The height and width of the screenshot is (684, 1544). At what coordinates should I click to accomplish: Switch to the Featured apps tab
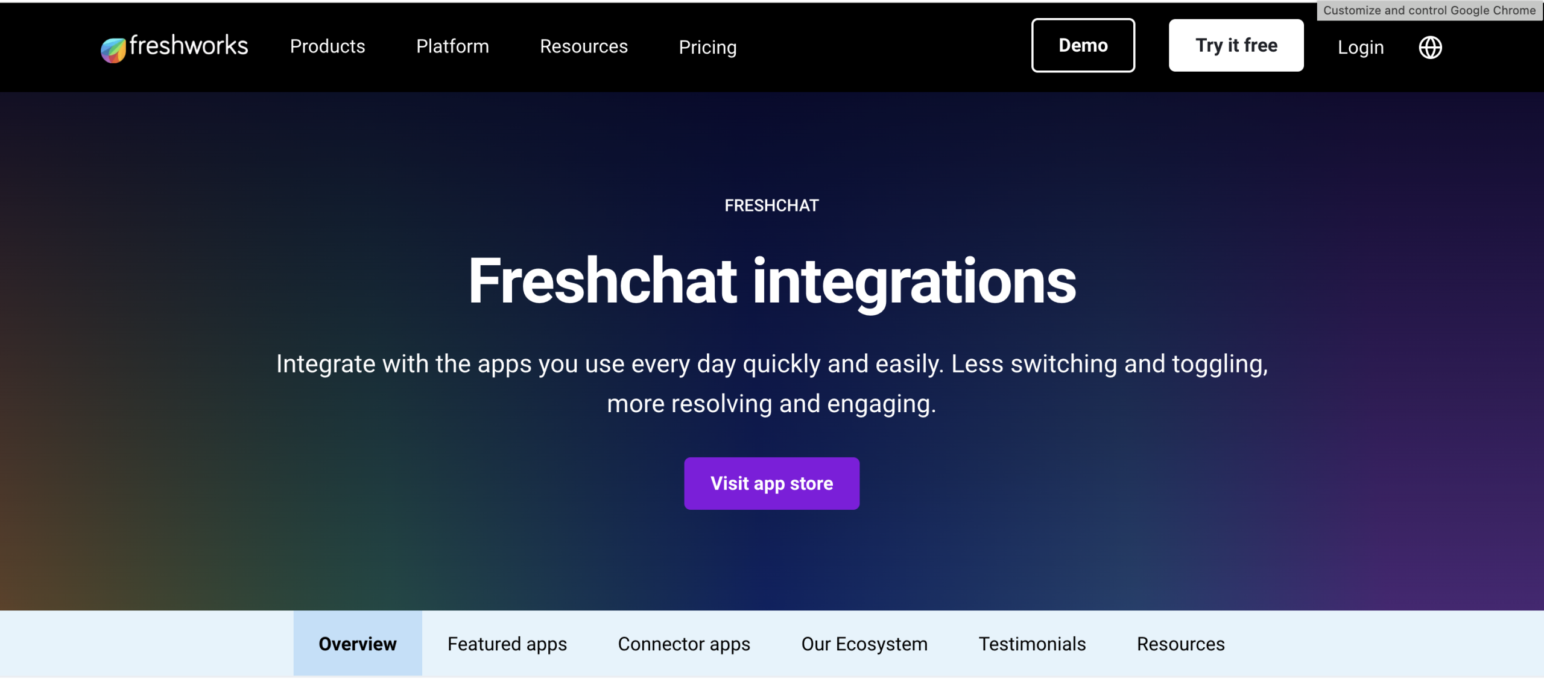click(x=506, y=644)
